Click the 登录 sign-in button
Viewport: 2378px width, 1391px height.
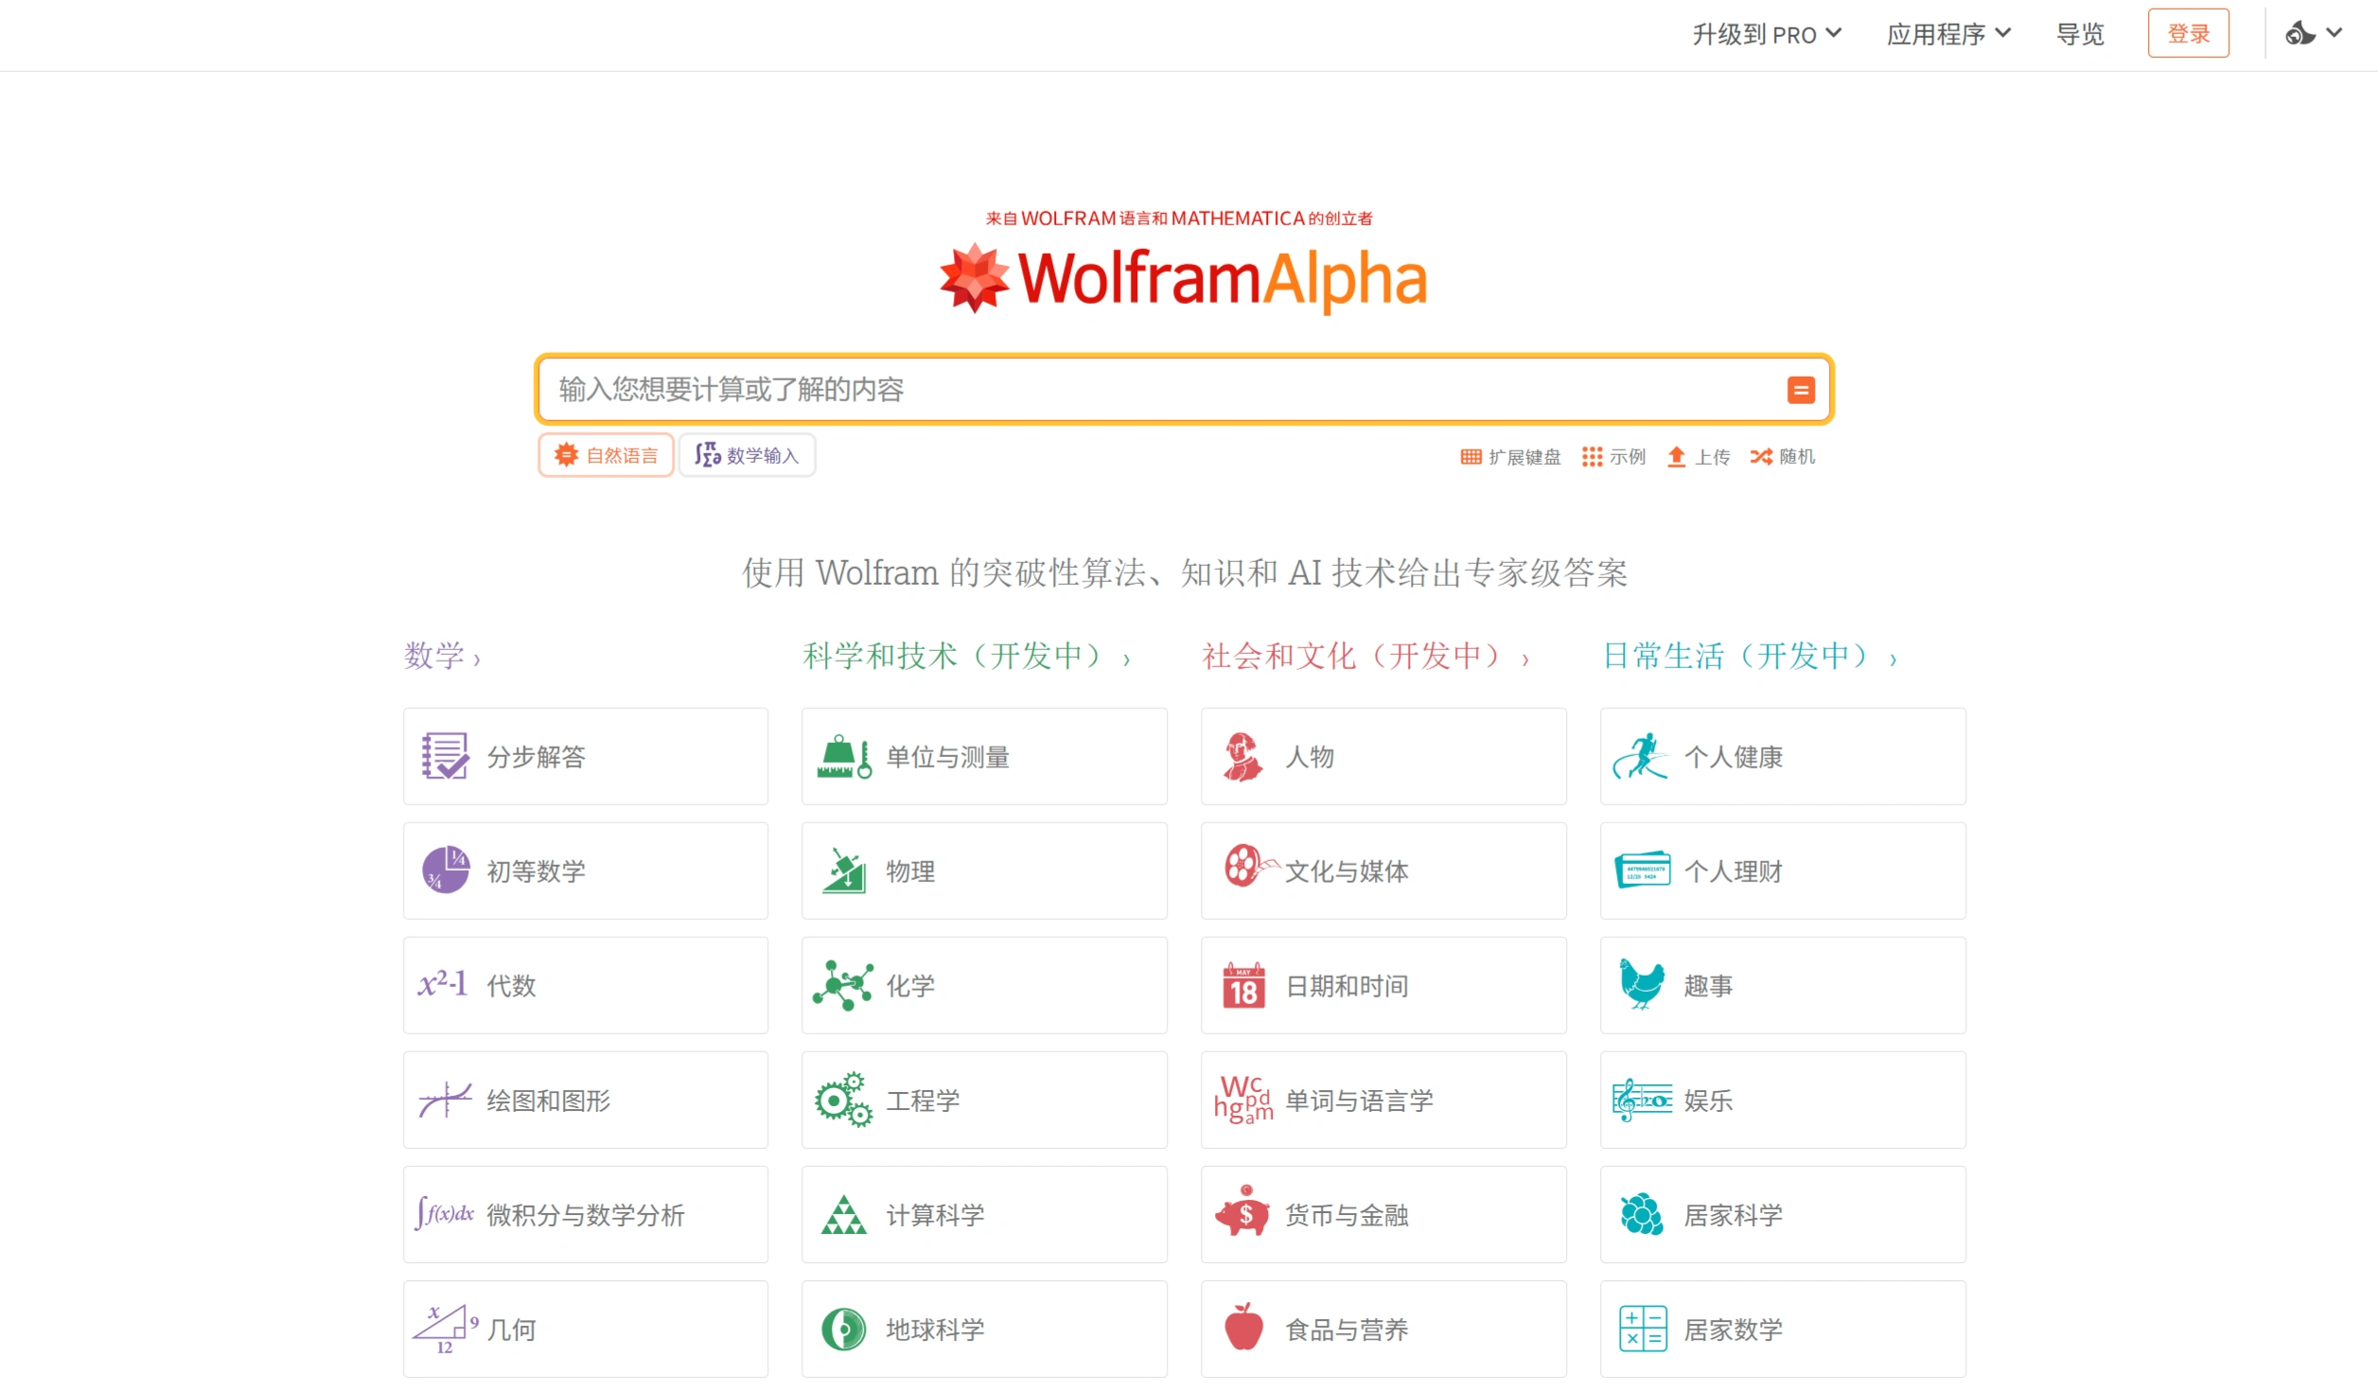2188,34
